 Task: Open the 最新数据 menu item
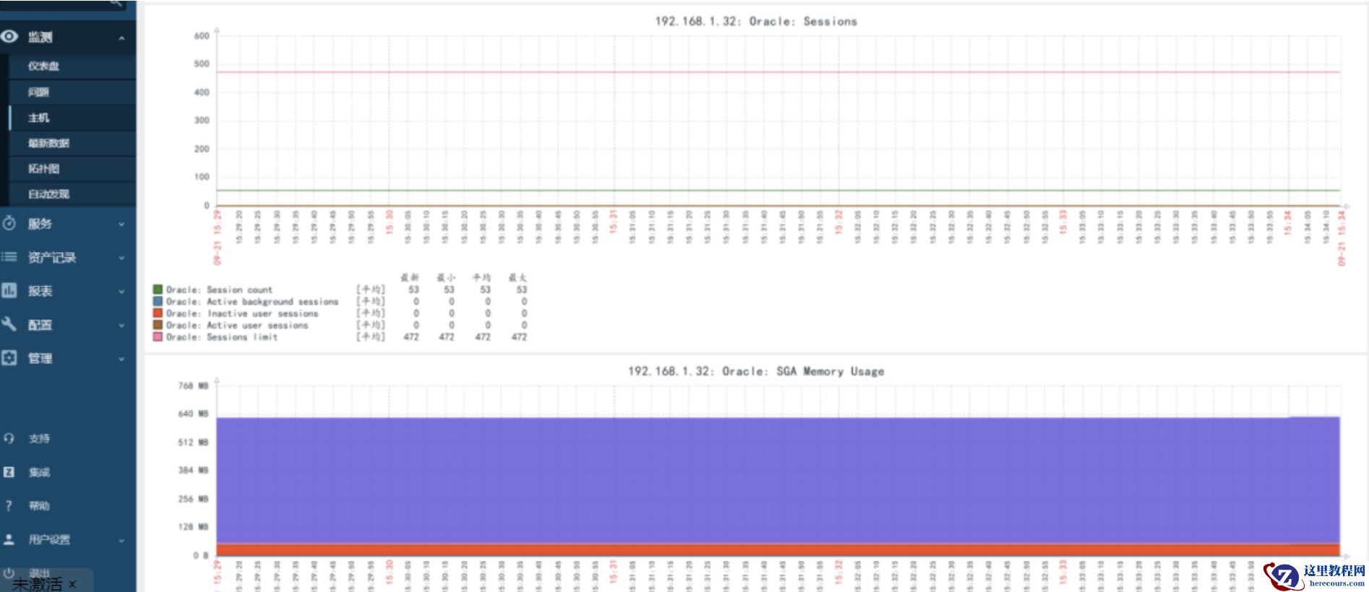(48, 143)
